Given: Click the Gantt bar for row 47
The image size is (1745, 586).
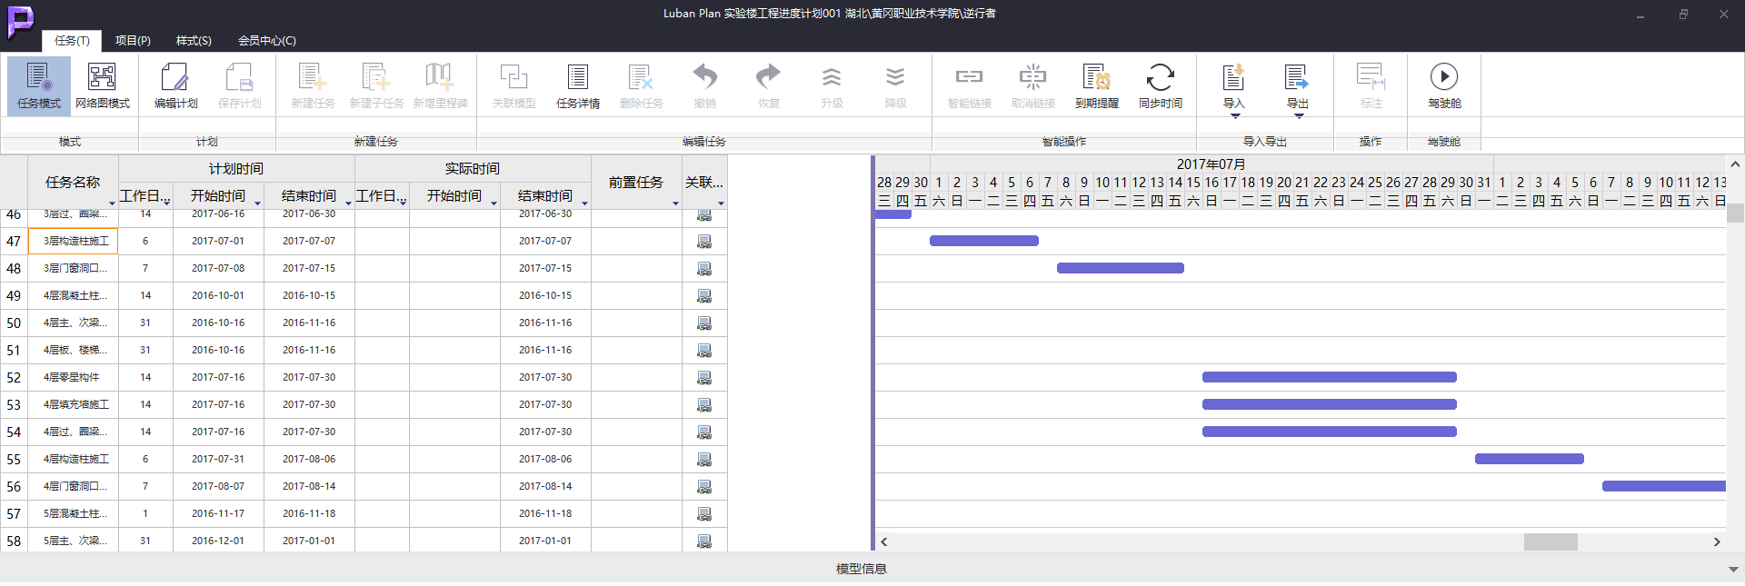Looking at the screenshot, I should click(x=984, y=241).
